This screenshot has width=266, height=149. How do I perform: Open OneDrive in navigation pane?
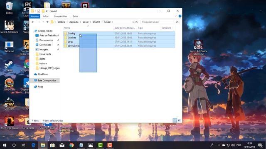(42, 74)
